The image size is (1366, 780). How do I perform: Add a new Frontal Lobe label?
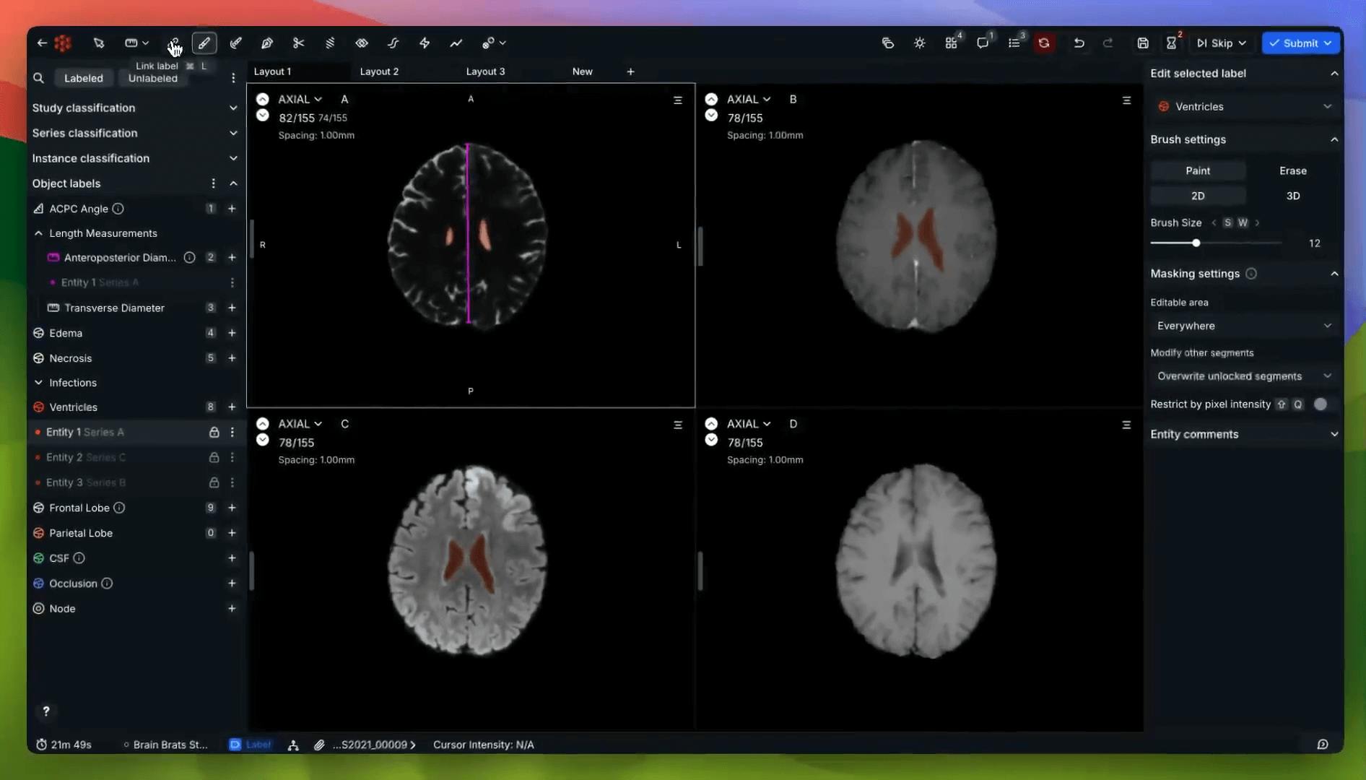click(x=232, y=508)
